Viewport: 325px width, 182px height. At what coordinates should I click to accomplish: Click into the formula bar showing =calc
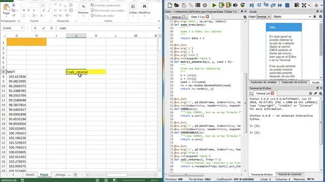pyautogui.click(x=107, y=28)
